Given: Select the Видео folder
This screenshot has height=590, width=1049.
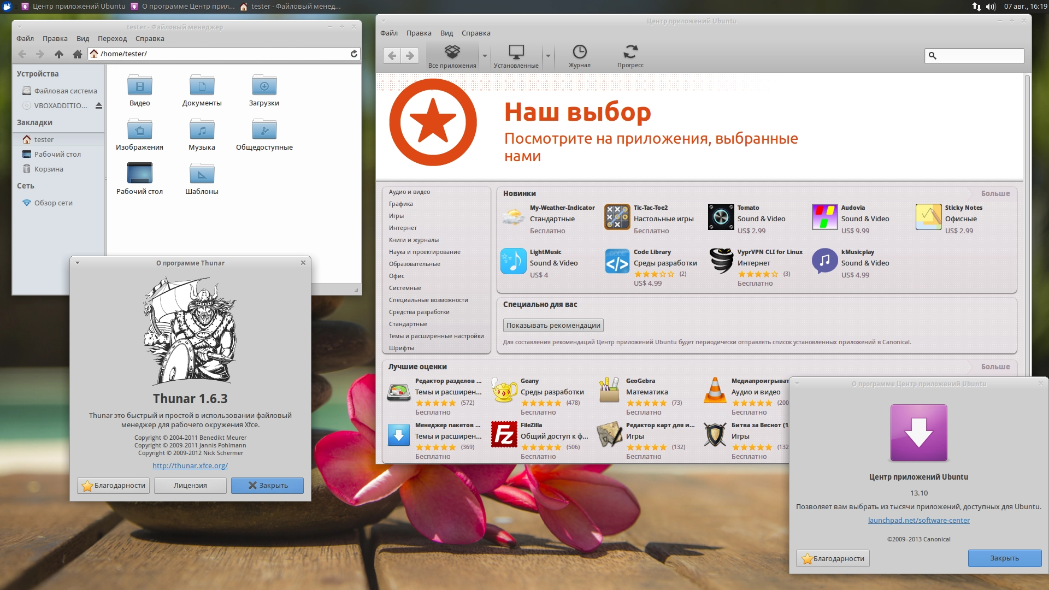Looking at the screenshot, I should click(x=140, y=91).
